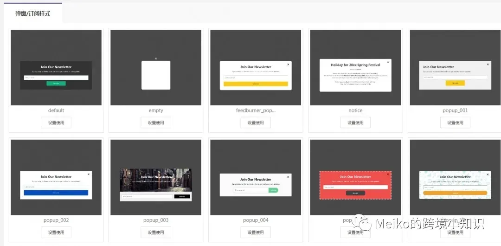This screenshot has width=501, height=246.
Task: Apply the feedburner_pop style with 设置使用
Action: pyautogui.click(x=256, y=123)
